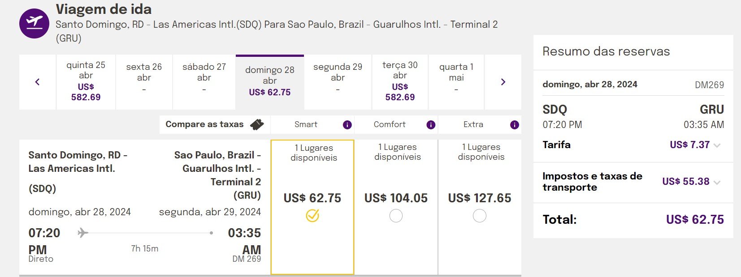Image resolution: width=741 pixels, height=277 pixels.
Task: Go to next dates arrow
Action: pos(503,82)
